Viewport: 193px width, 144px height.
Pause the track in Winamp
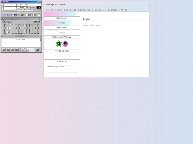[x=11, y=15]
